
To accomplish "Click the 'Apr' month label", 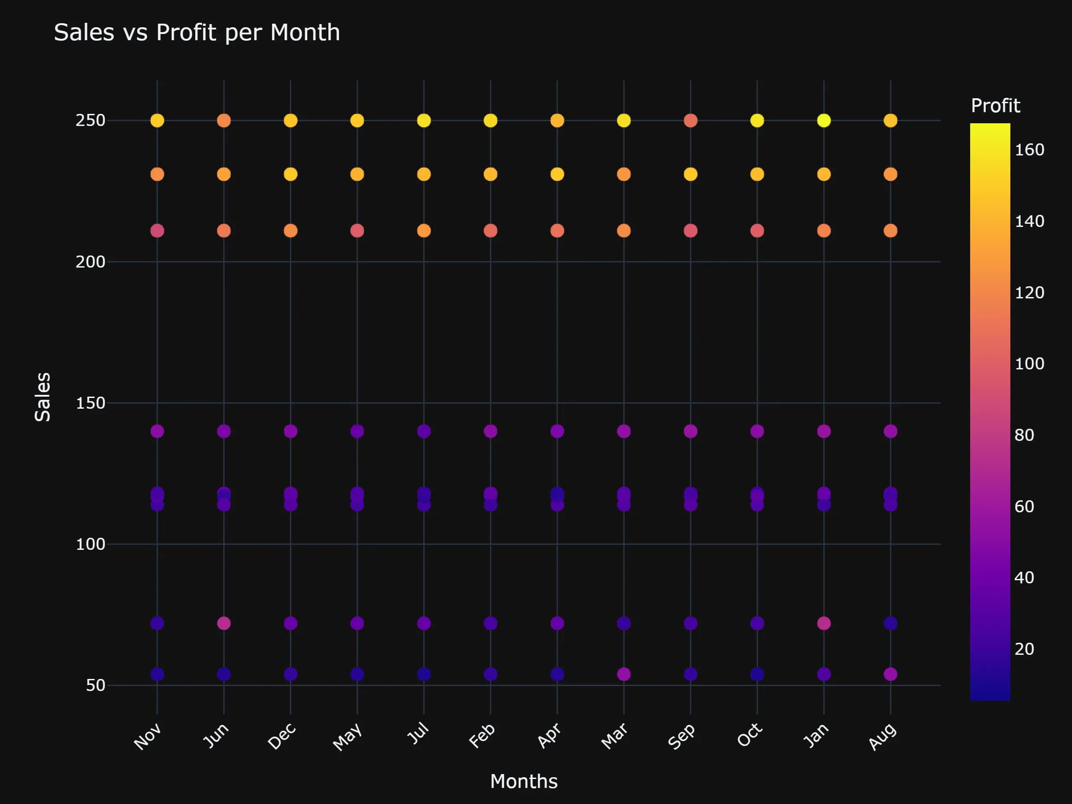I will tap(549, 736).
